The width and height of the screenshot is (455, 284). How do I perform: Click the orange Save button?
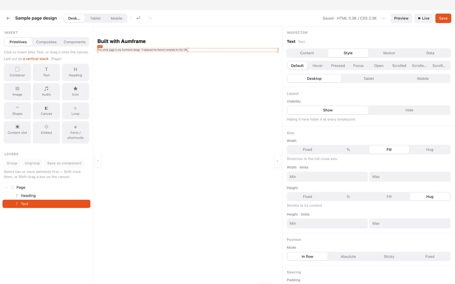pos(443,18)
